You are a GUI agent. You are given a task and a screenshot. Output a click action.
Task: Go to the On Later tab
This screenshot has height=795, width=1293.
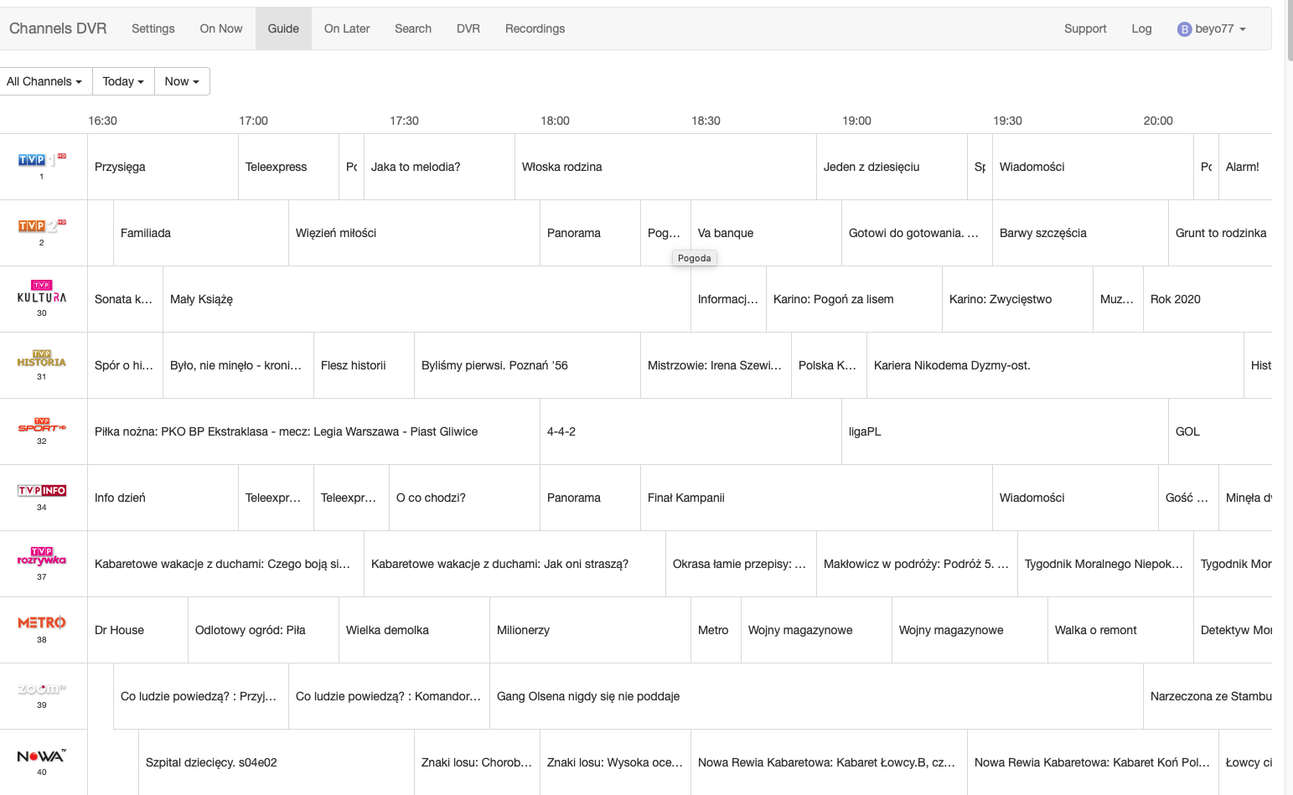click(x=347, y=28)
